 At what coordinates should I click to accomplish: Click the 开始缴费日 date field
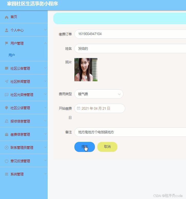(x=100, y=108)
